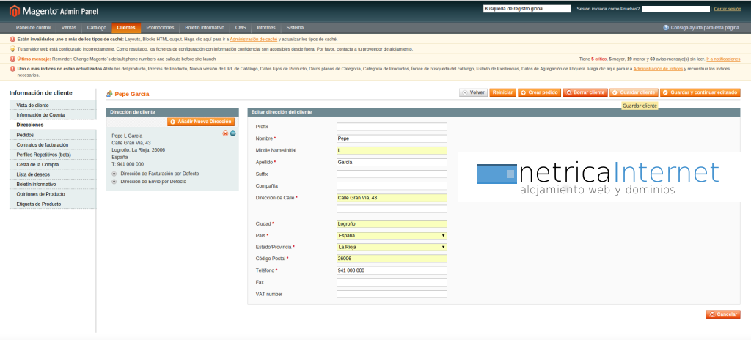Open the Estado/Provincia dropdown
Viewport: 751px width, 340px height.
pos(392,247)
